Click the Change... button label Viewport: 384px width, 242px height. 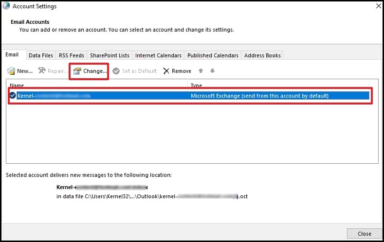tap(95, 71)
